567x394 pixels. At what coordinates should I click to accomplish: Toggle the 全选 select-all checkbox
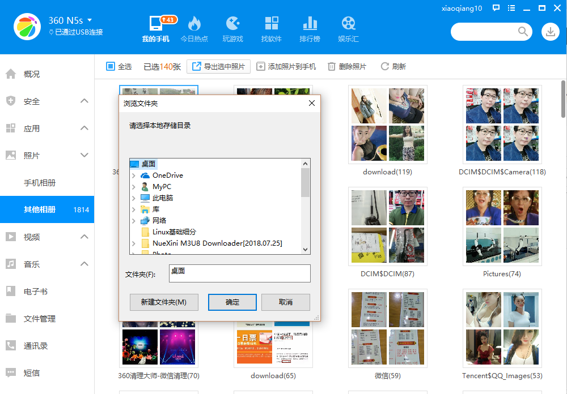[111, 66]
